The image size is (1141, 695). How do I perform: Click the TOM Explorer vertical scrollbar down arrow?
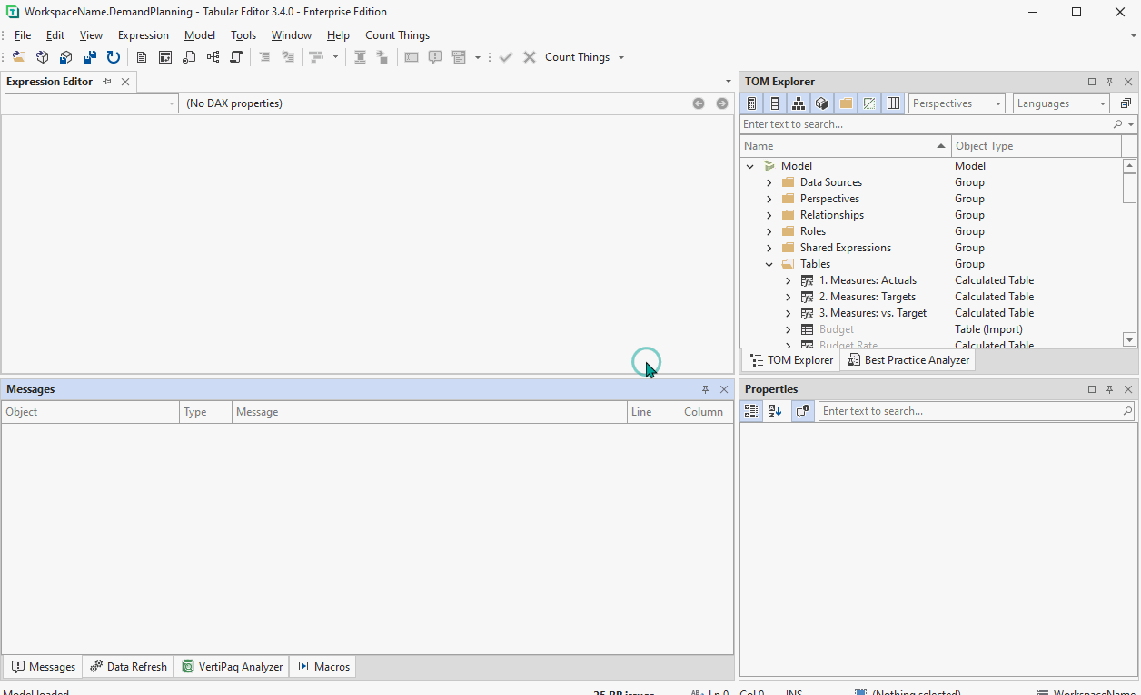1129,340
